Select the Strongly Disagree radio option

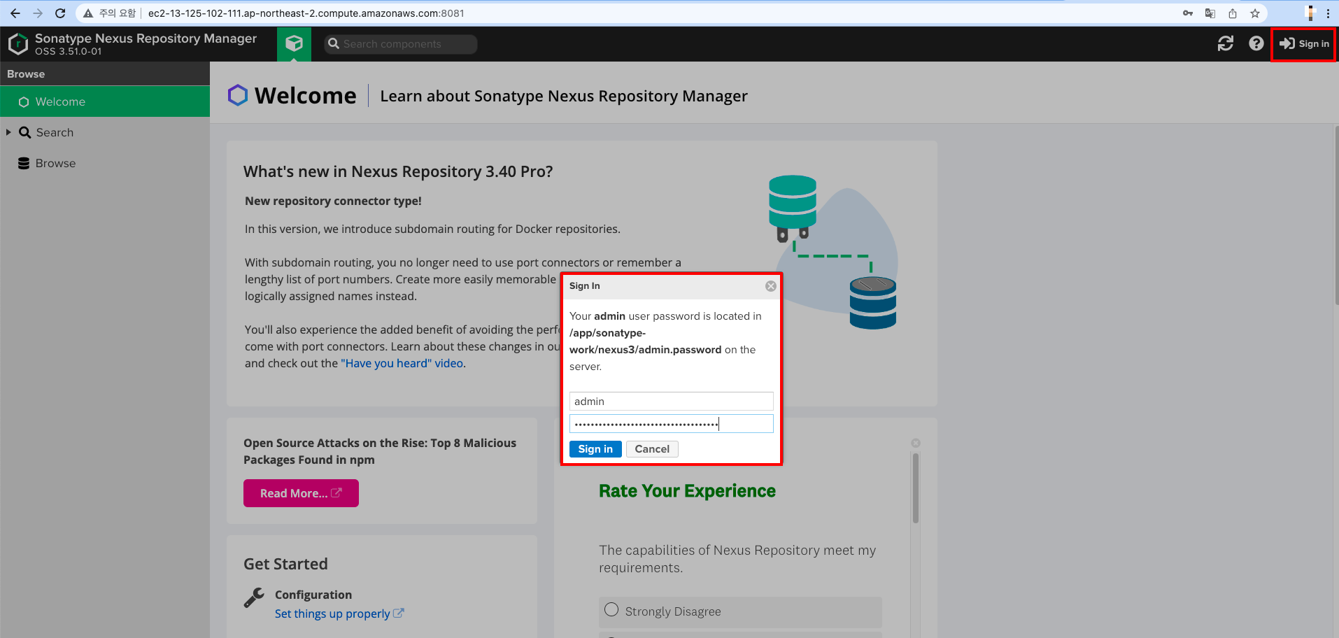pyautogui.click(x=611, y=610)
